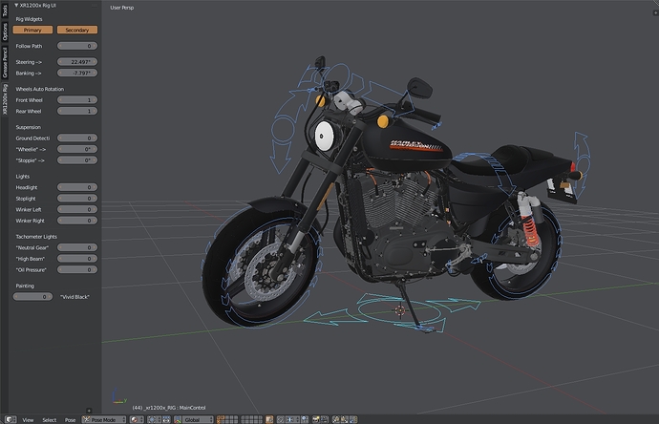Toggle the Primary rig widgets button
659x424 pixels.
tap(32, 30)
